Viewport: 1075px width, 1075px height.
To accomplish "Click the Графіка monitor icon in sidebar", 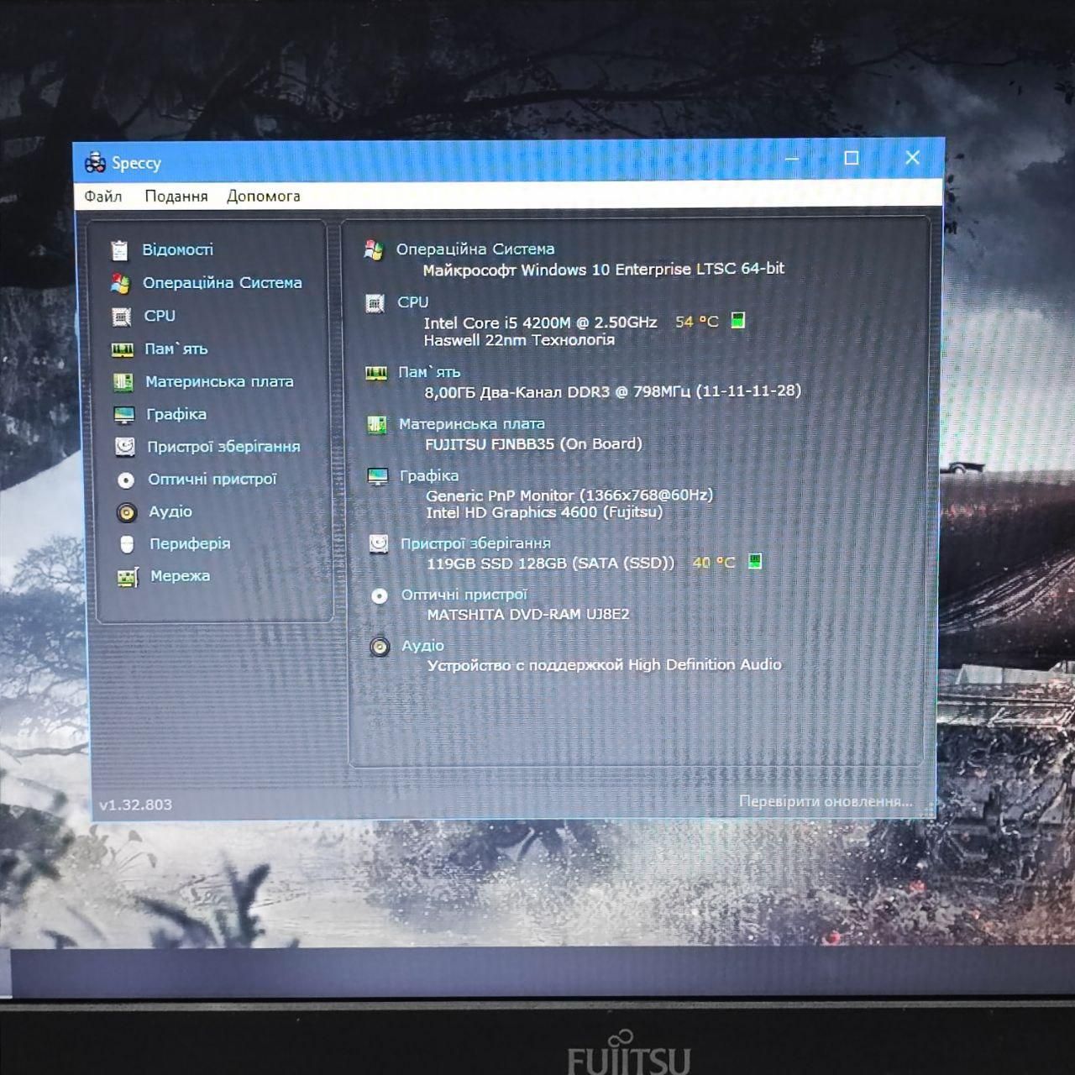I will [x=124, y=415].
